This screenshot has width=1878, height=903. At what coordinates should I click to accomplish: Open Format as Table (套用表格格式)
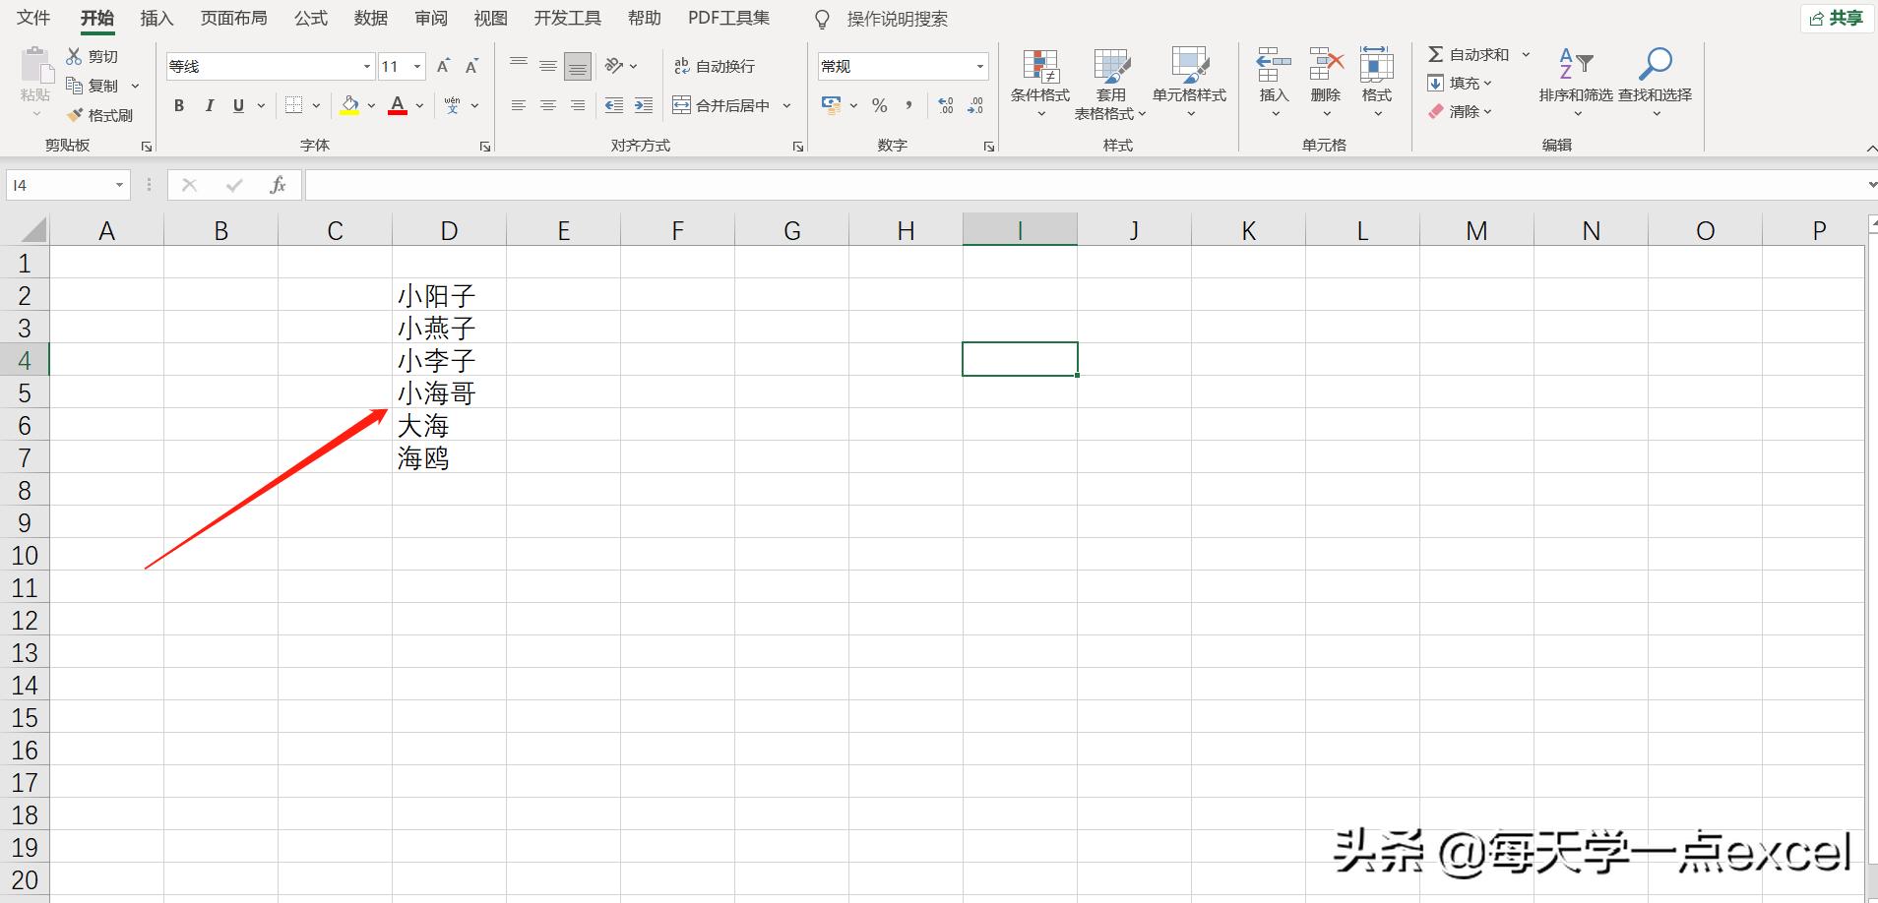pyautogui.click(x=1110, y=84)
